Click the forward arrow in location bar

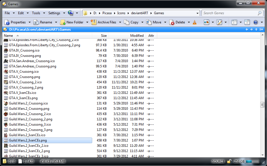251,30
